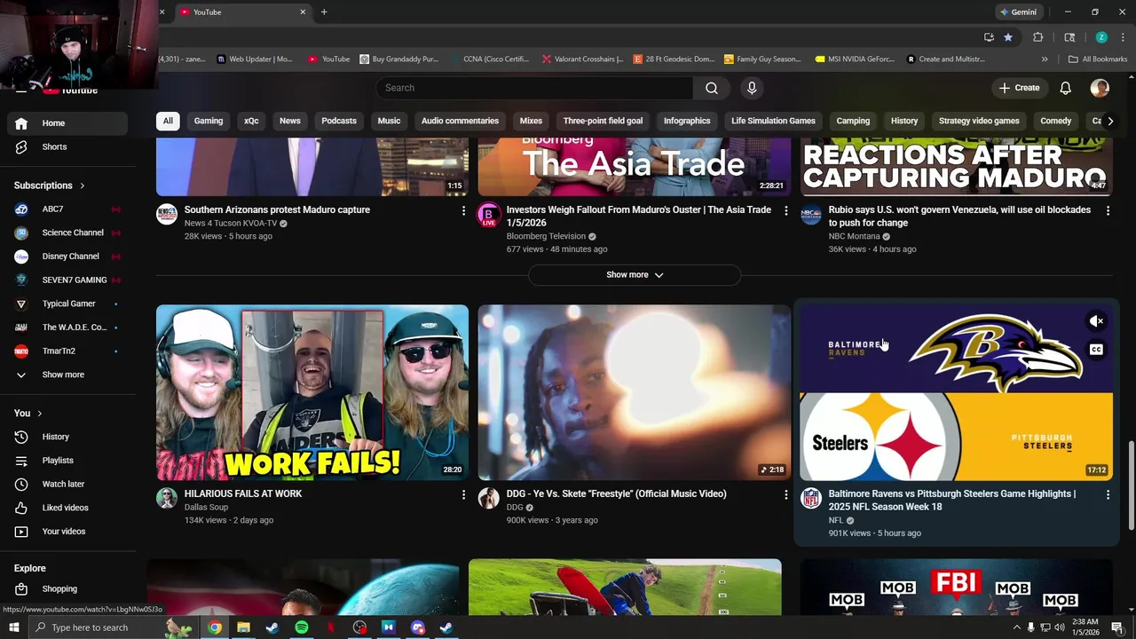Select the Music filter chip
Screen dimensions: 1136x639
point(389,121)
